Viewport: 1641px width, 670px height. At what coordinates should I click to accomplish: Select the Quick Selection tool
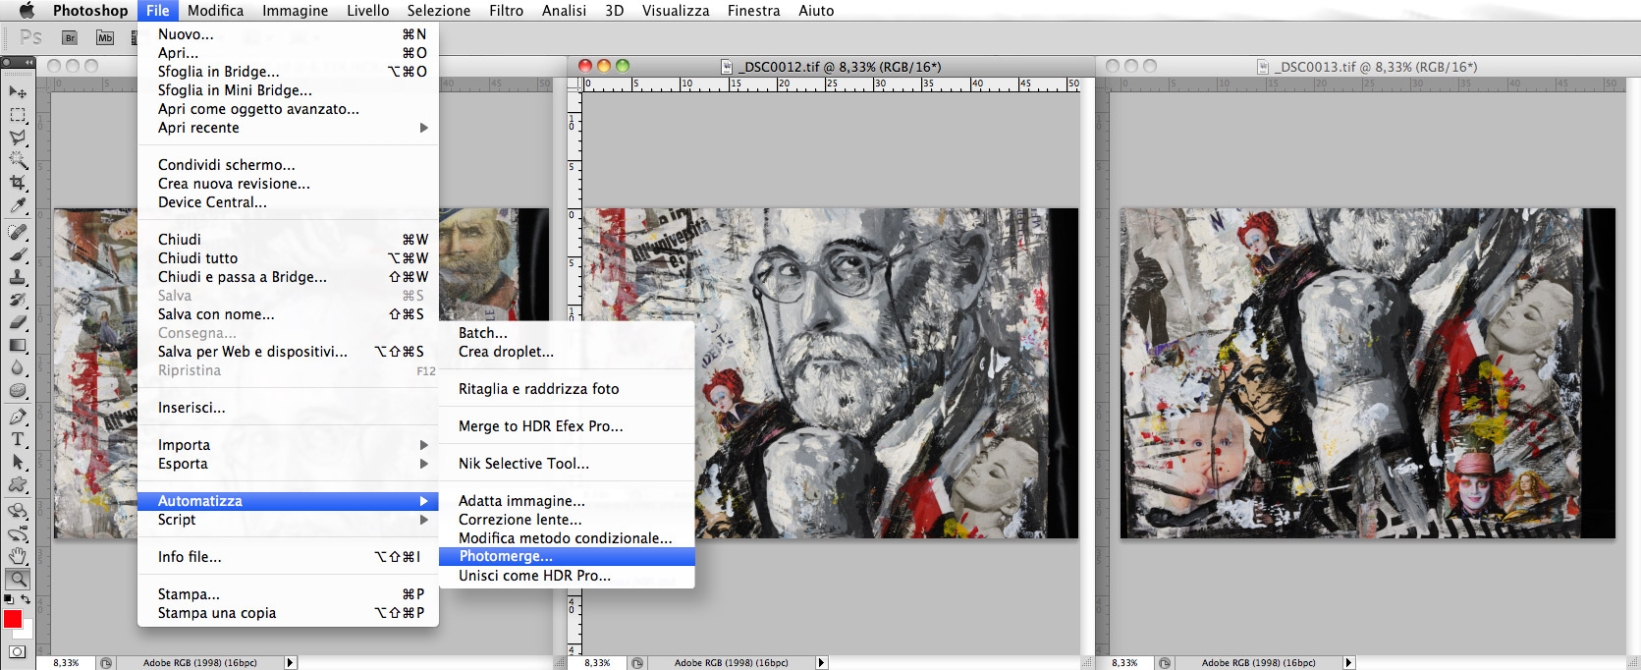pos(18,160)
